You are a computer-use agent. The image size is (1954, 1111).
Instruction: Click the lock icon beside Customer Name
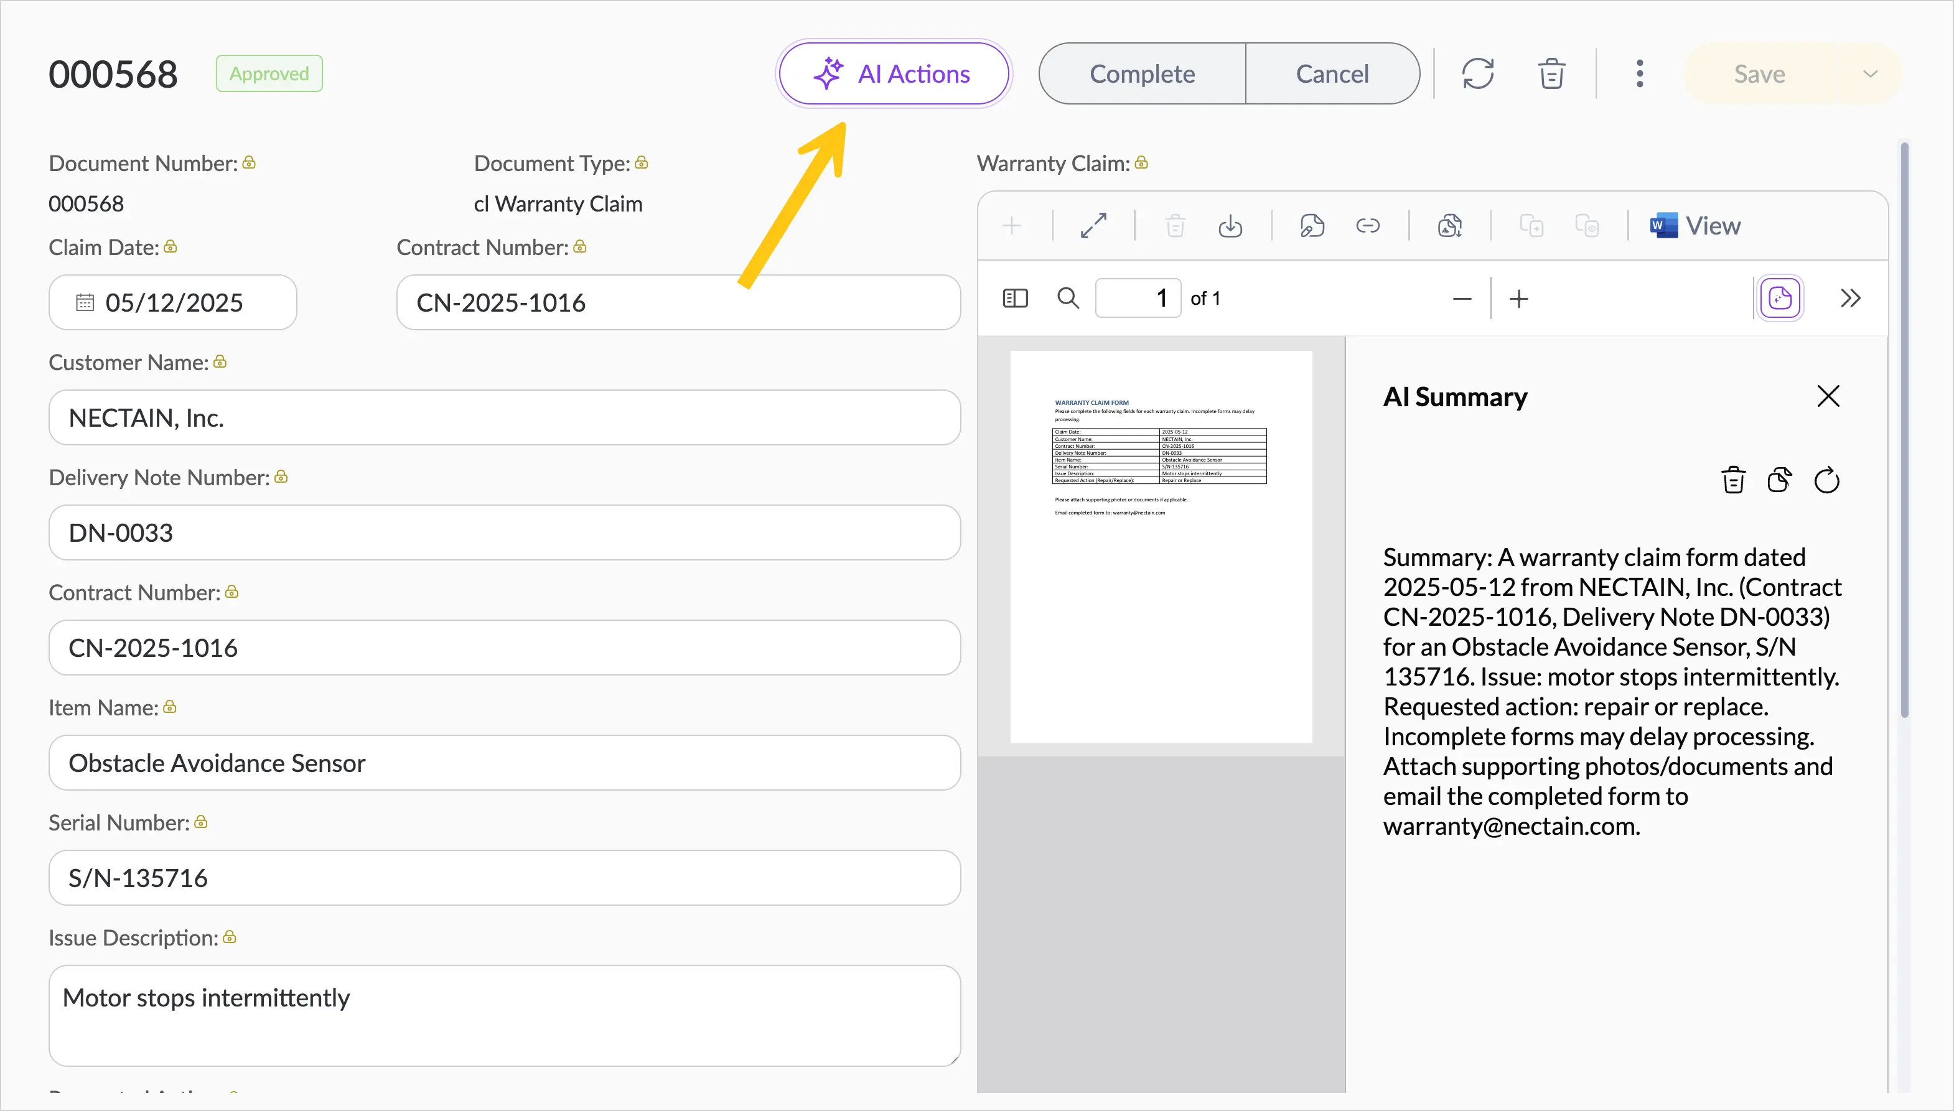pyautogui.click(x=220, y=361)
